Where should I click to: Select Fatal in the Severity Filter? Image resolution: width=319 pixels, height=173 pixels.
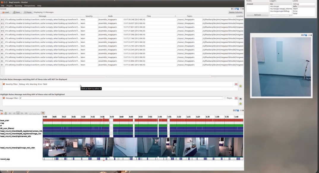coord(45,84)
